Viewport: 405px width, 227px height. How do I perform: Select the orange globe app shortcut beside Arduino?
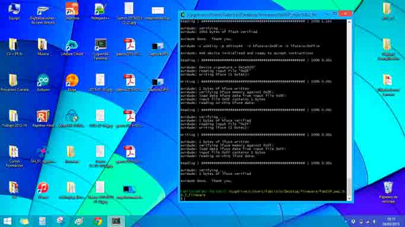(x=72, y=83)
